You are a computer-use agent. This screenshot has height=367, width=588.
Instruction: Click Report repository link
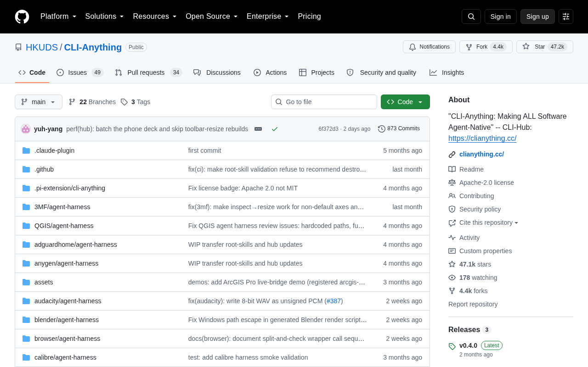click(473, 304)
